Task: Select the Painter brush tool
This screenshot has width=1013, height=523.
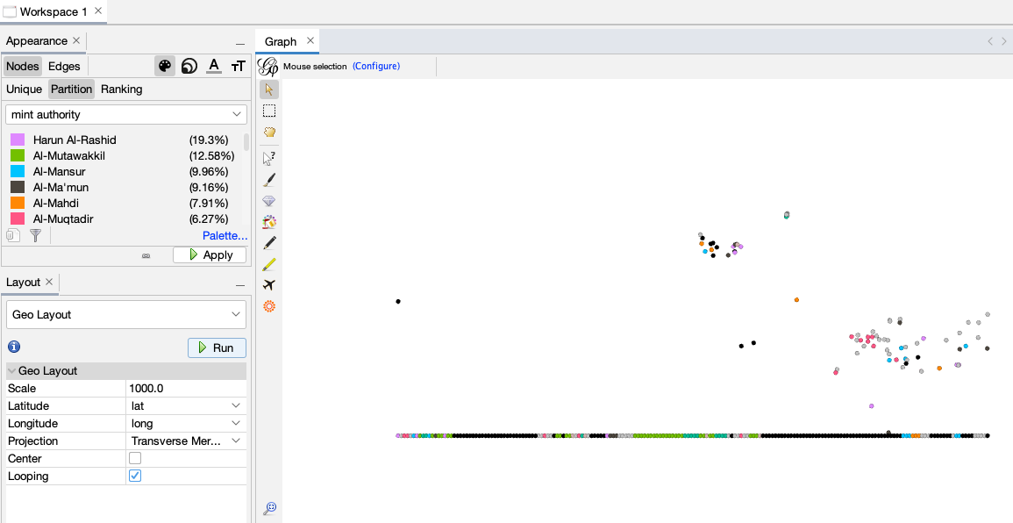Action: [269, 180]
